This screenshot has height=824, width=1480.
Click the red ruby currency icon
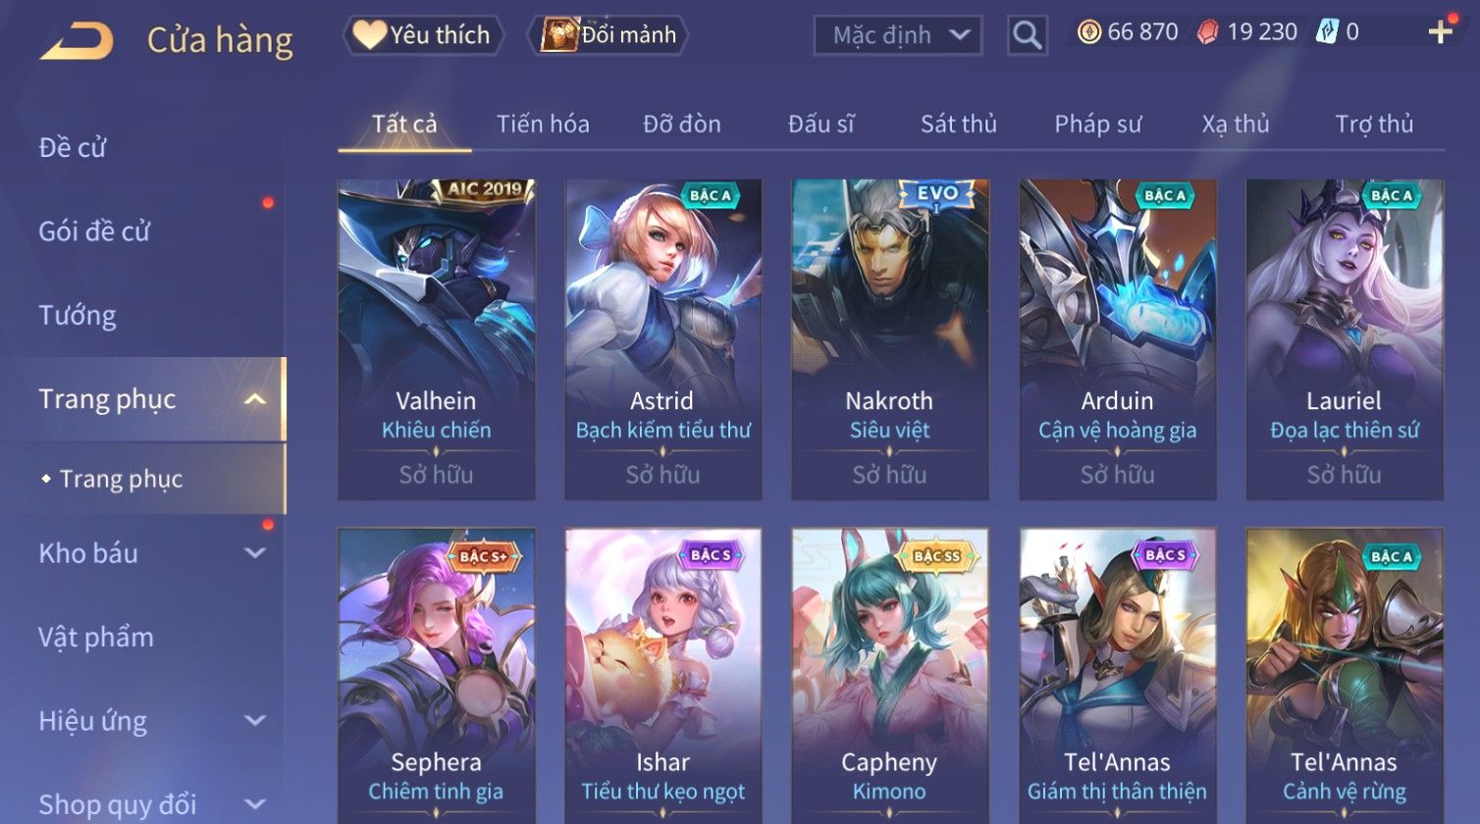tap(1208, 33)
